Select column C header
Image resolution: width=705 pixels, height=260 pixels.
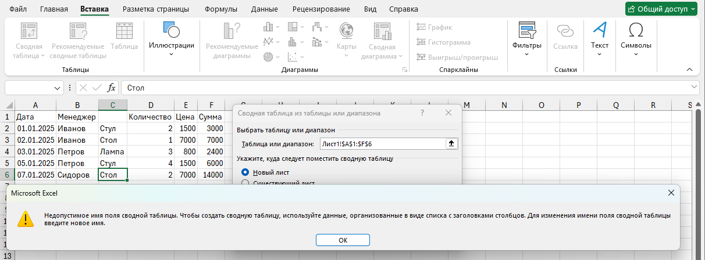[113, 105]
